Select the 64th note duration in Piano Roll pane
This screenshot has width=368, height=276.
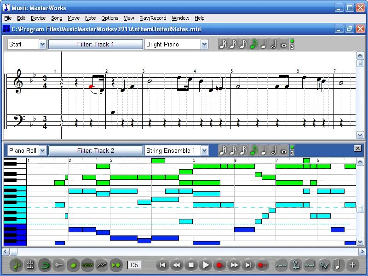(x=223, y=150)
